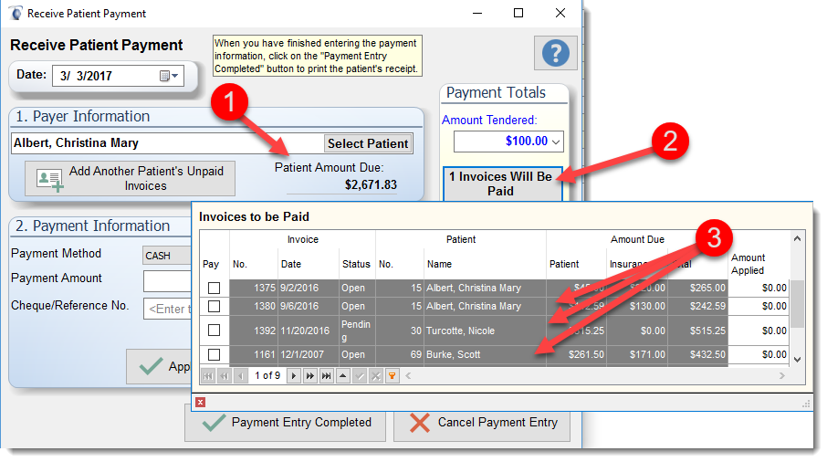Go to next record in grid navigator
827x462 pixels.
coord(294,376)
